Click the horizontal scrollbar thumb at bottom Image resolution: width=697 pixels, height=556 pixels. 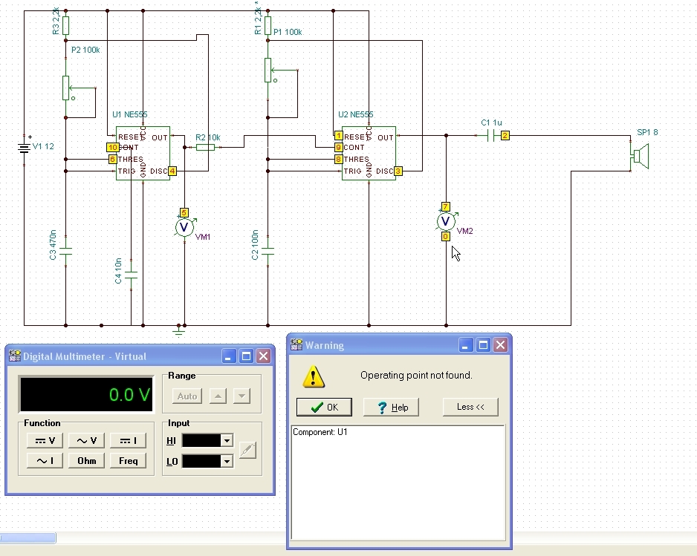tap(27, 537)
